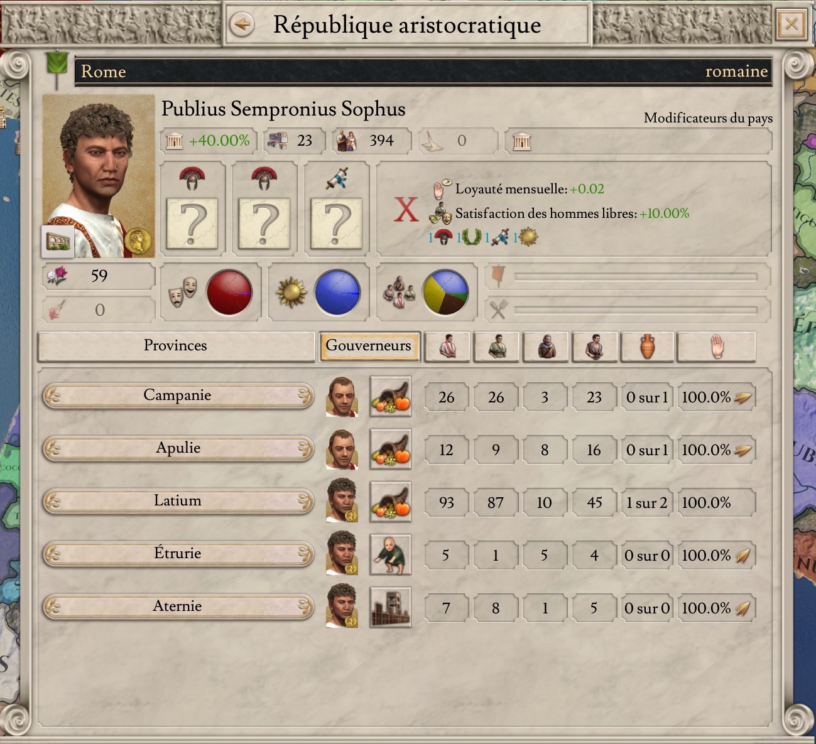Click the amphora trade goods column icon
This screenshot has height=744, width=816.
pos(648,347)
